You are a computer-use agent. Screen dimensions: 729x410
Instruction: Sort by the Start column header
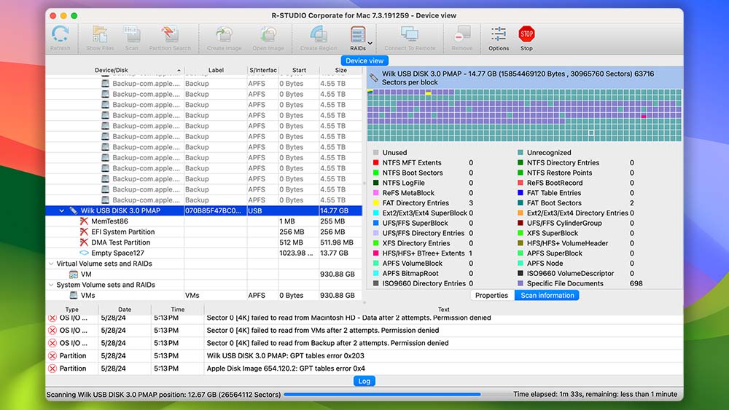coord(299,70)
